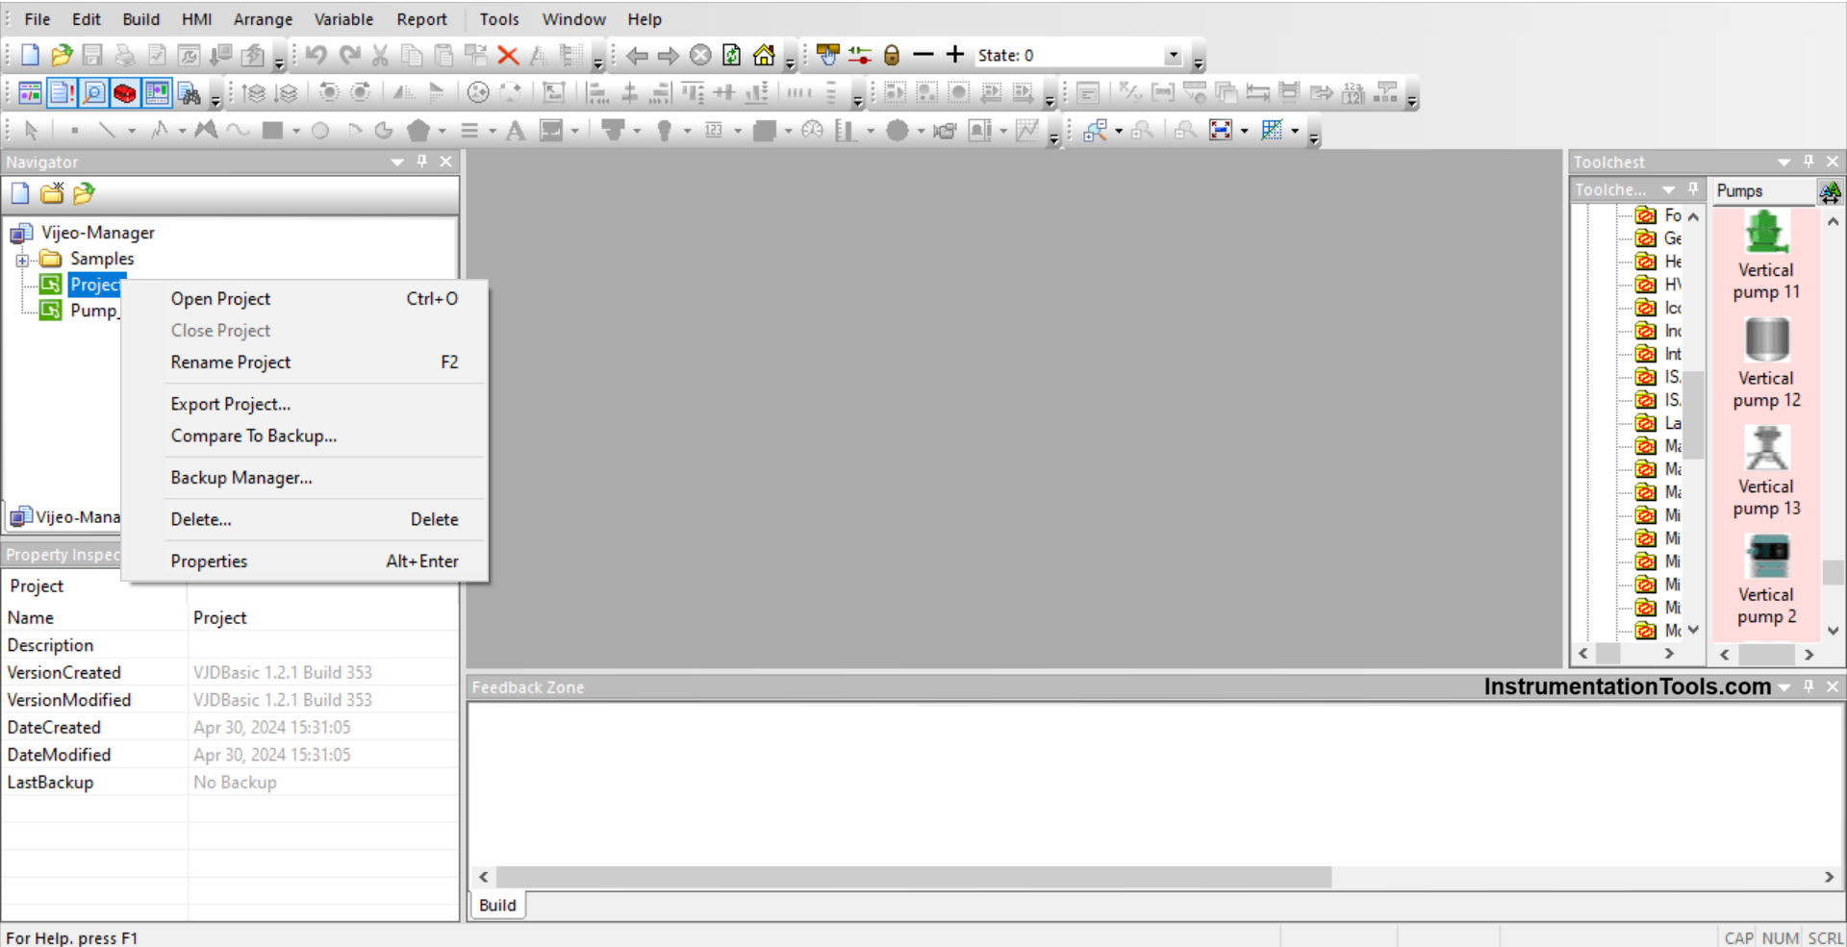The height and width of the screenshot is (947, 1847).
Task: Click the Feedback Zone horizontal scrollbar thumb
Action: 914,877
